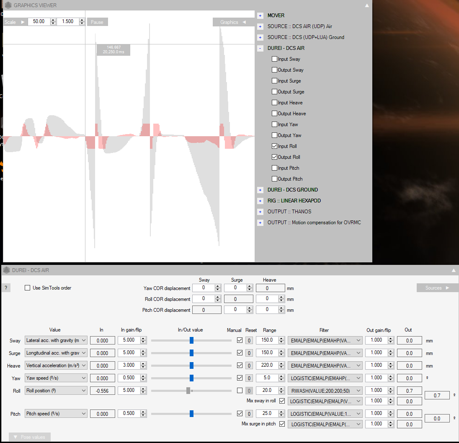Expand SOURCE :: DCS (UDP+LUA) Ground section

[260, 37]
